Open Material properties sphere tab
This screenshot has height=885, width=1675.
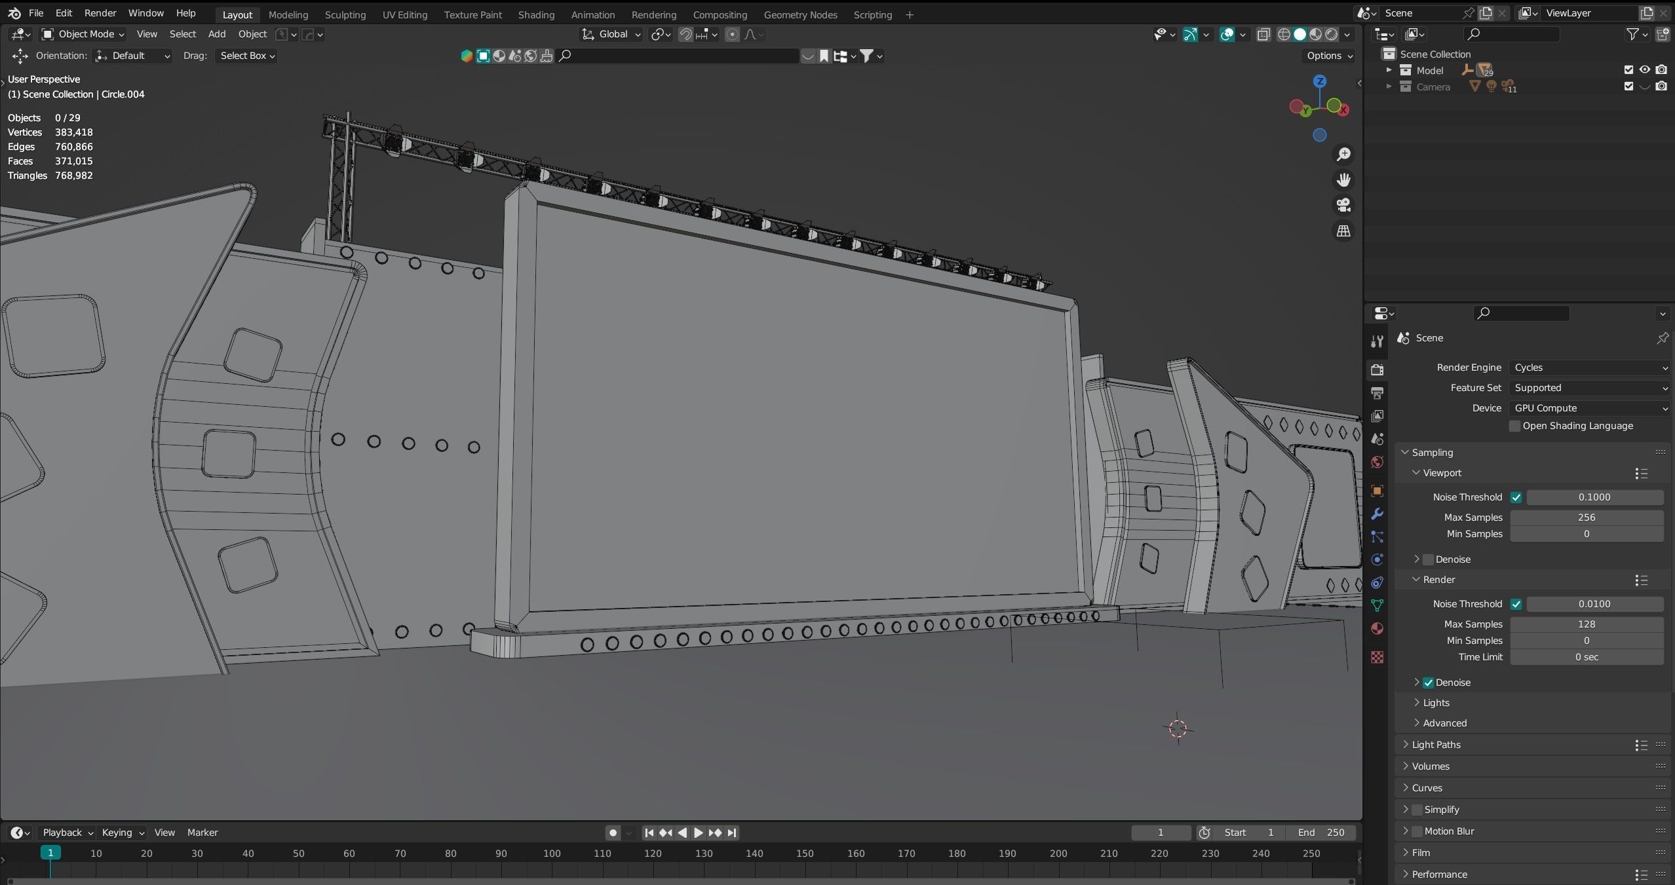click(1377, 629)
